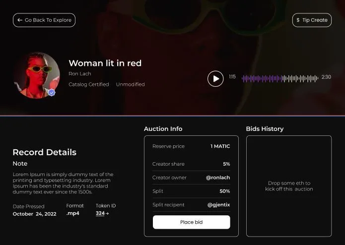Select the Unmodified label
Viewport: 345px width, 245px height.
tap(130, 84)
